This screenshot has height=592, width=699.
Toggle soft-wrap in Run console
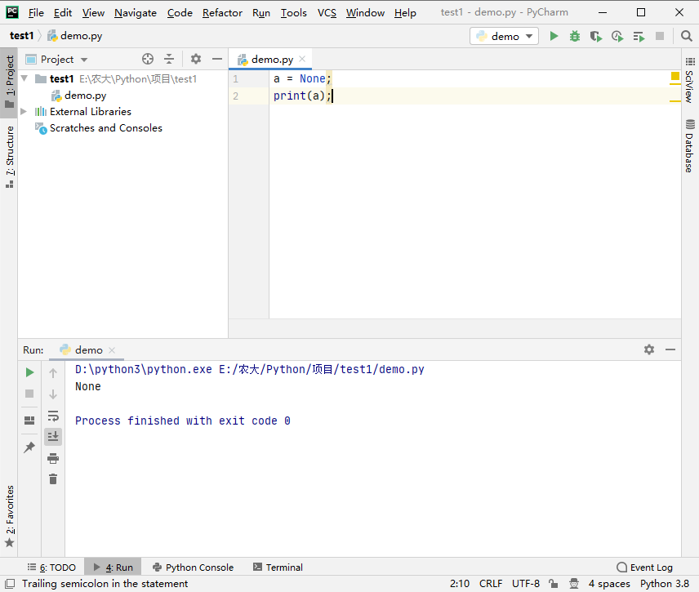pos(53,416)
